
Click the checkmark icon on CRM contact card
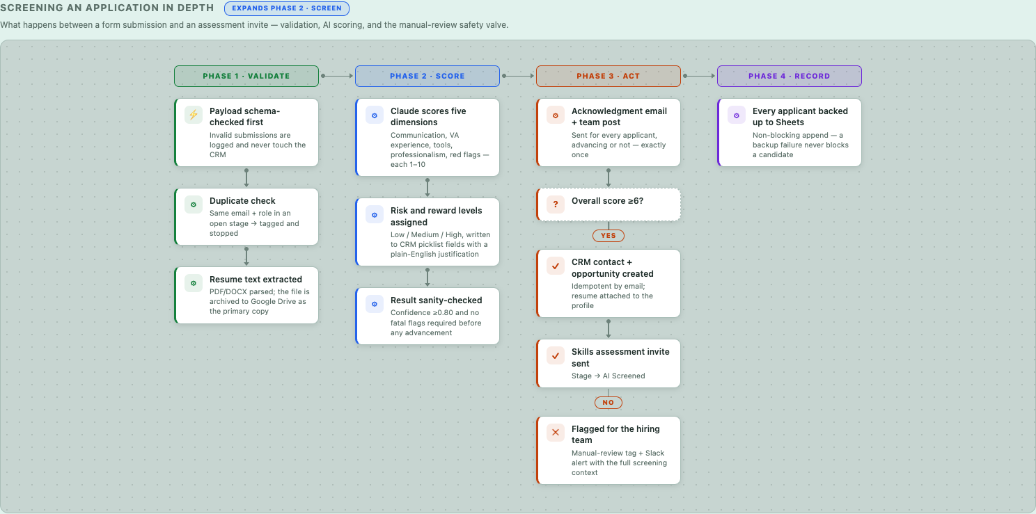click(556, 266)
